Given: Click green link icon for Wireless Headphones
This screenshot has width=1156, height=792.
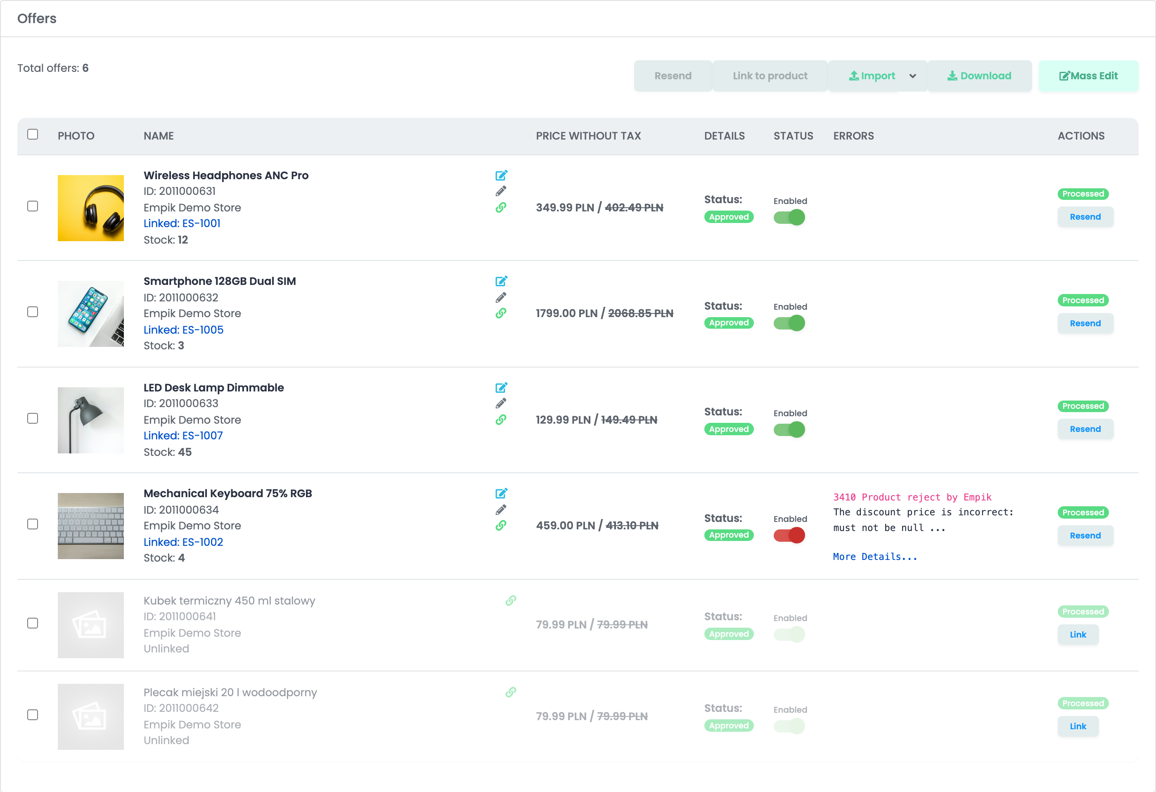Looking at the screenshot, I should pyautogui.click(x=501, y=207).
